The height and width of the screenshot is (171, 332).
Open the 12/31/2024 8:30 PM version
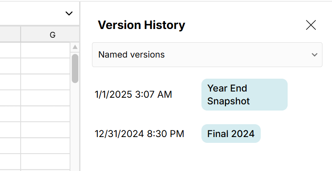coord(139,134)
